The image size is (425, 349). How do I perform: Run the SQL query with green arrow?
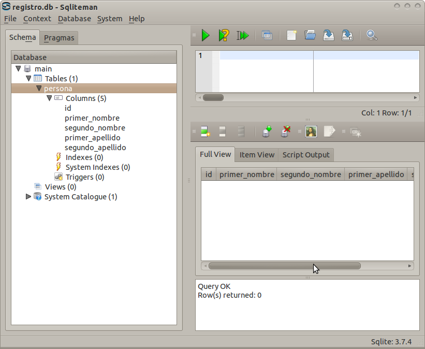[206, 35]
